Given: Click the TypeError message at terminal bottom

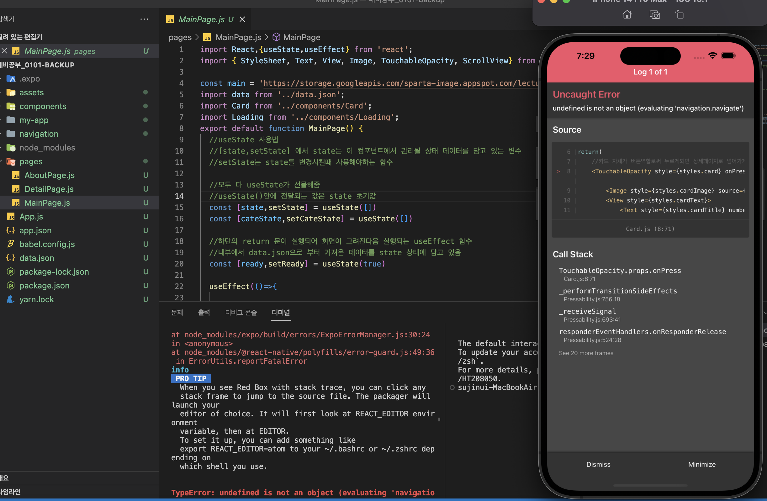Looking at the screenshot, I should pyautogui.click(x=303, y=492).
